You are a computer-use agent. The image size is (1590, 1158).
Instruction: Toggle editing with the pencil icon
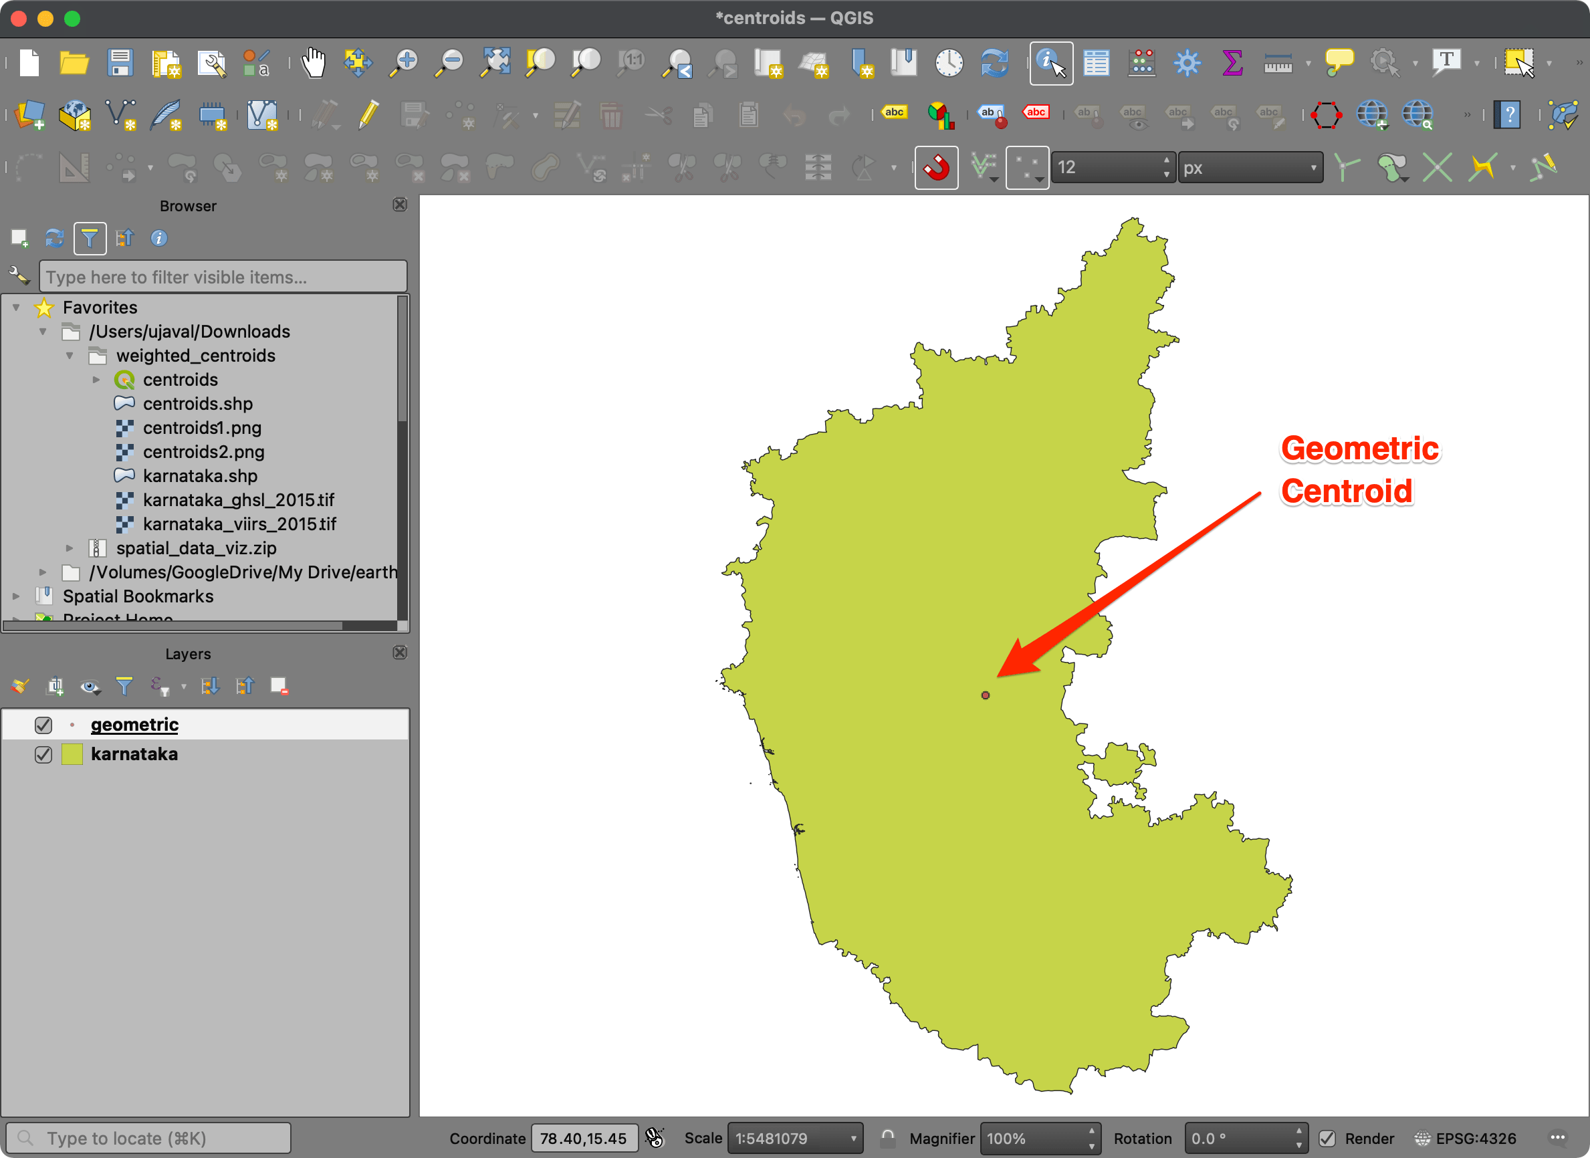click(x=369, y=116)
